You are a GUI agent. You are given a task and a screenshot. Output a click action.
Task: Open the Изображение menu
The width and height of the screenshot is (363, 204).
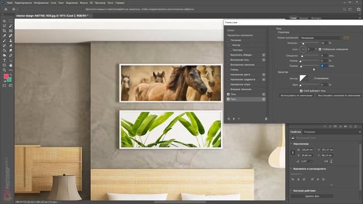click(41, 3)
